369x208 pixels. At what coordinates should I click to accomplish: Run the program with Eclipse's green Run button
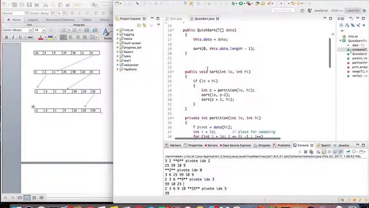pyautogui.click(x=241, y=3)
